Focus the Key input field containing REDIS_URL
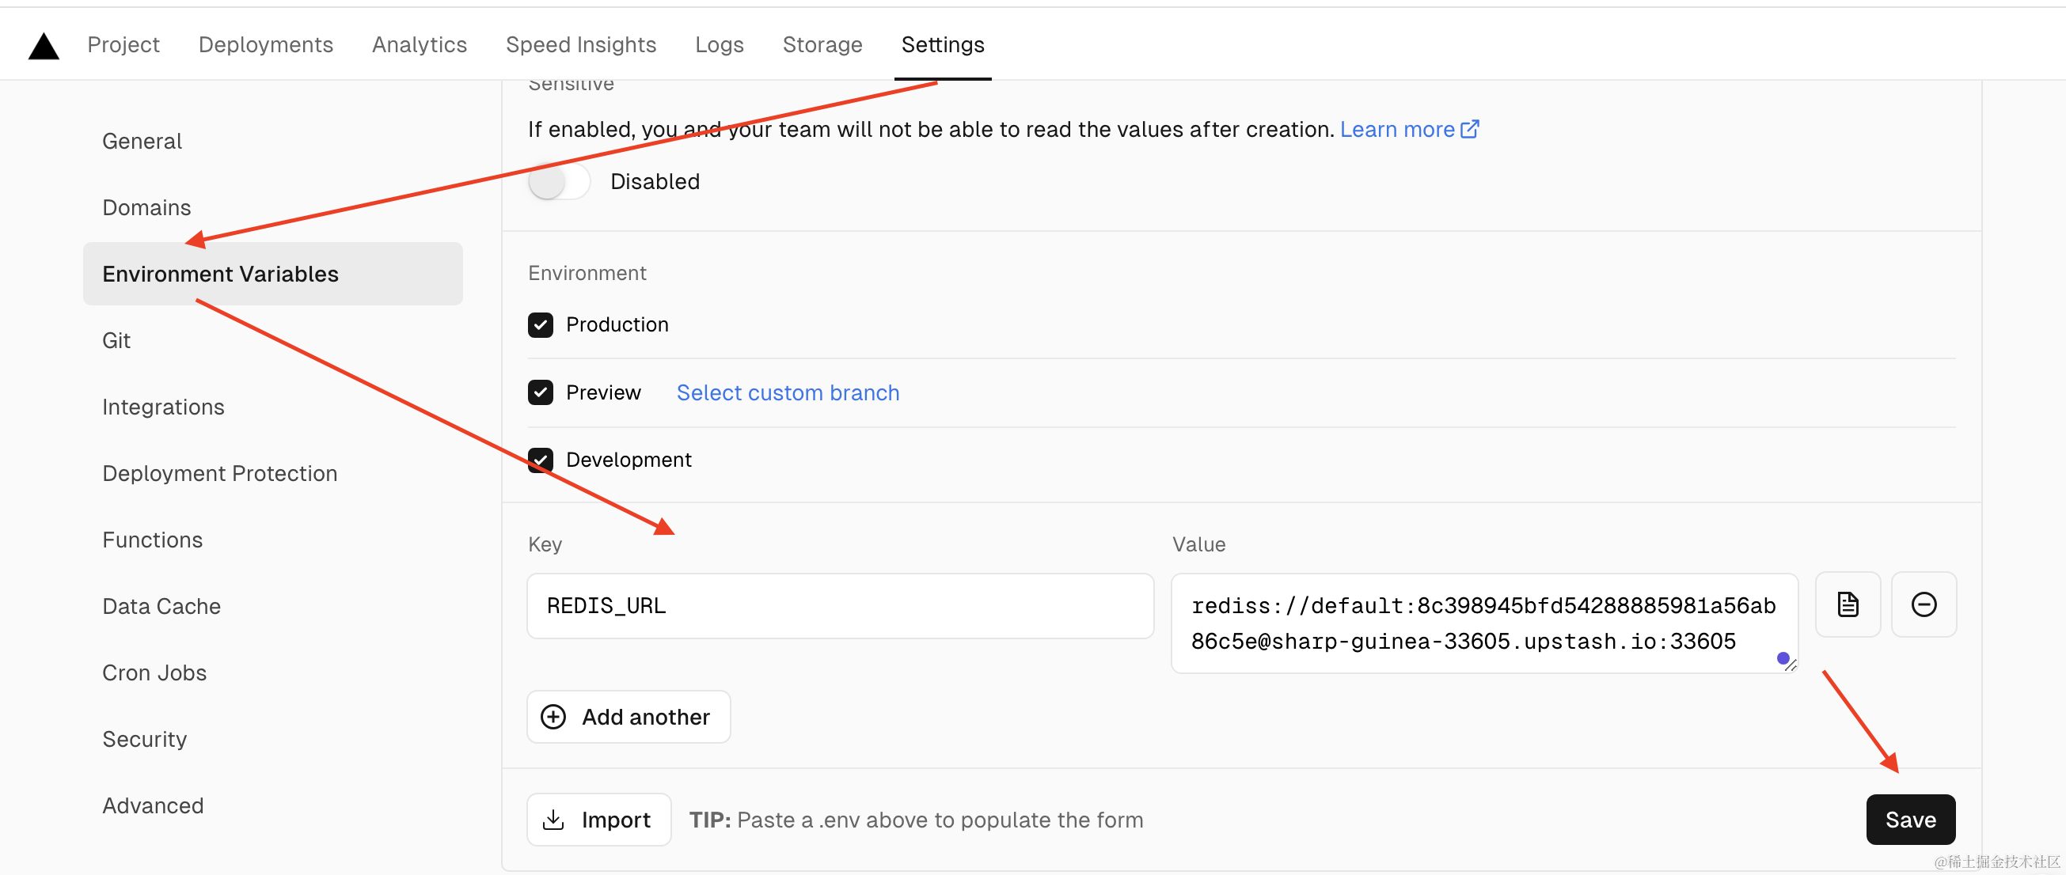This screenshot has height=875, width=2066. pos(840,606)
